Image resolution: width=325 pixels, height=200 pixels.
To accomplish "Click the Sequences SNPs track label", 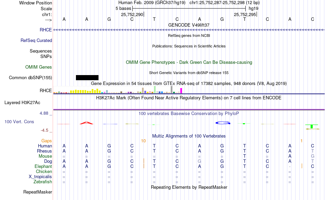I will pyautogui.click(x=41, y=54).
